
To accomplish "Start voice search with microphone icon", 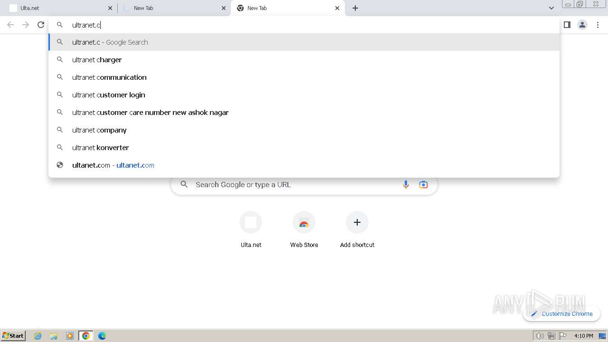I will pyautogui.click(x=406, y=185).
